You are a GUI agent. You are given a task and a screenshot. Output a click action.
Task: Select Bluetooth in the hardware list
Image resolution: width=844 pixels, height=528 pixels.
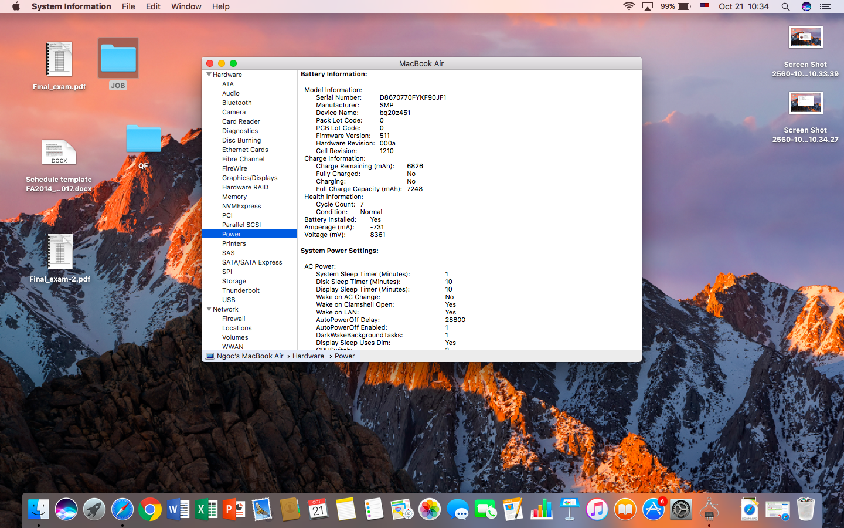[x=237, y=103]
